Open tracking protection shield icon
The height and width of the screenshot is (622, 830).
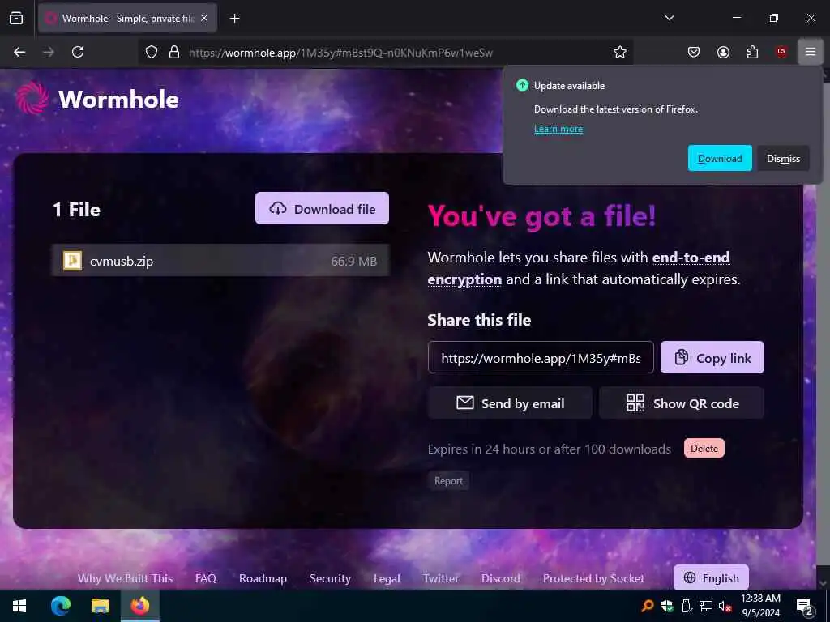[152, 52]
